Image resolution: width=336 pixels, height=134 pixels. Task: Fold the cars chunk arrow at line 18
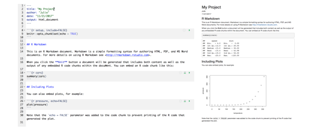click(x=25, y=73)
